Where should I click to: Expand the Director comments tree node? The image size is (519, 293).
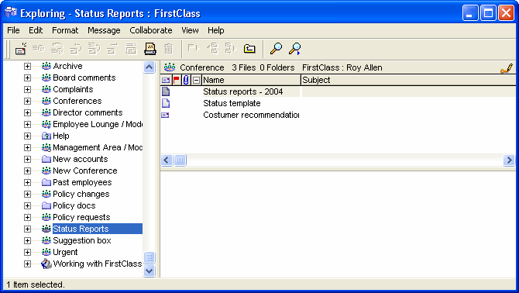pos(27,112)
